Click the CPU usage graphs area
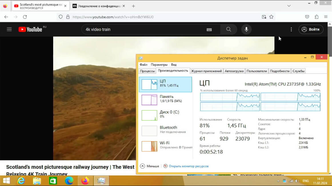 tap(260, 102)
